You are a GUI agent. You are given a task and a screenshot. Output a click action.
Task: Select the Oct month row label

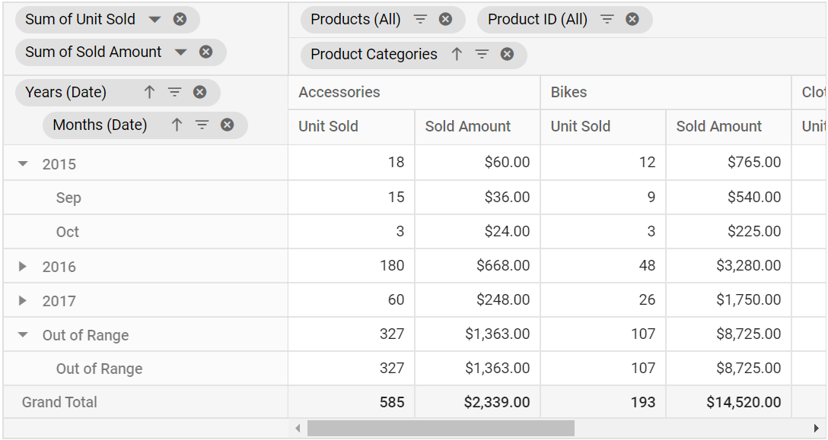[x=68, y=232]
